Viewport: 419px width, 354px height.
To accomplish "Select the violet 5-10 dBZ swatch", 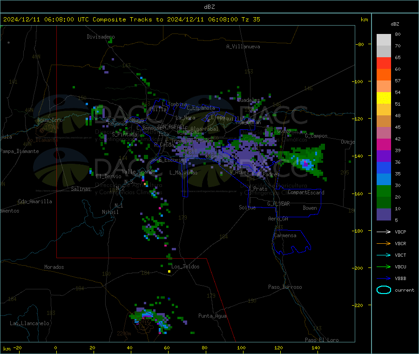I will (x=384, y=214).
